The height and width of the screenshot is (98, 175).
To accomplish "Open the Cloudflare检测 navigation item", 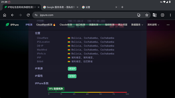I will point(46,25).
